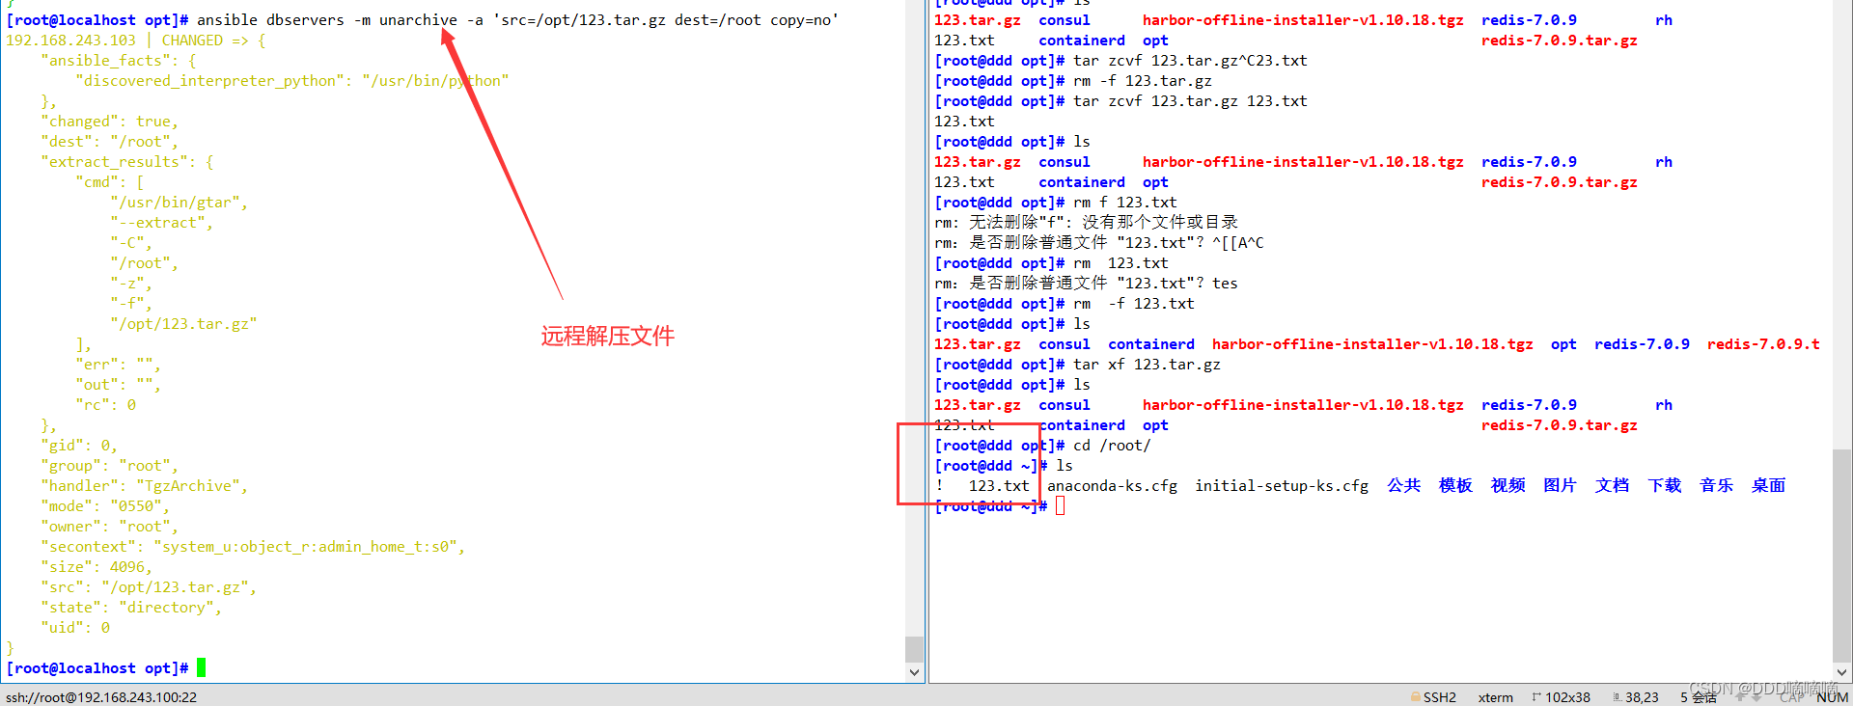The width and height of the screenshot is (1853, 706).
Task: Click the red cursor at right pane prompt
Action: pos(1061,505)
